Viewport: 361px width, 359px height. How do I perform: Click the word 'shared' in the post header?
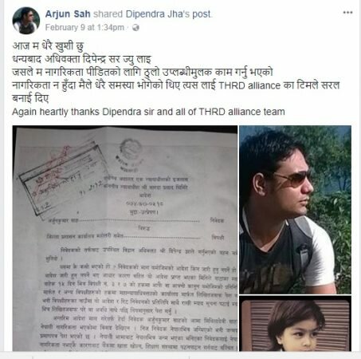point(108,14)
